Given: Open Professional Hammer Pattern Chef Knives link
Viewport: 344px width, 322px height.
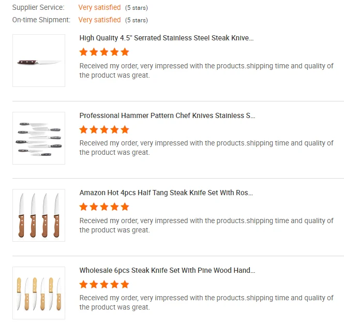Looking at the screenshot, I should (167, 115).
